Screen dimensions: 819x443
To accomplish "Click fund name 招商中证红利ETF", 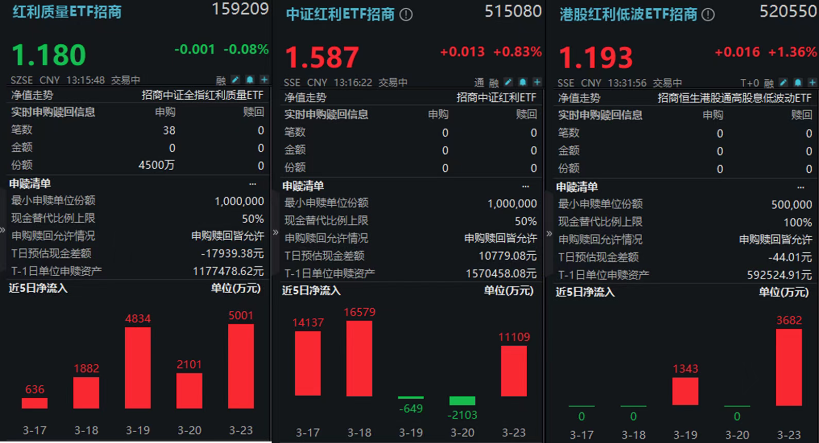I will click(x=496, y=97).
